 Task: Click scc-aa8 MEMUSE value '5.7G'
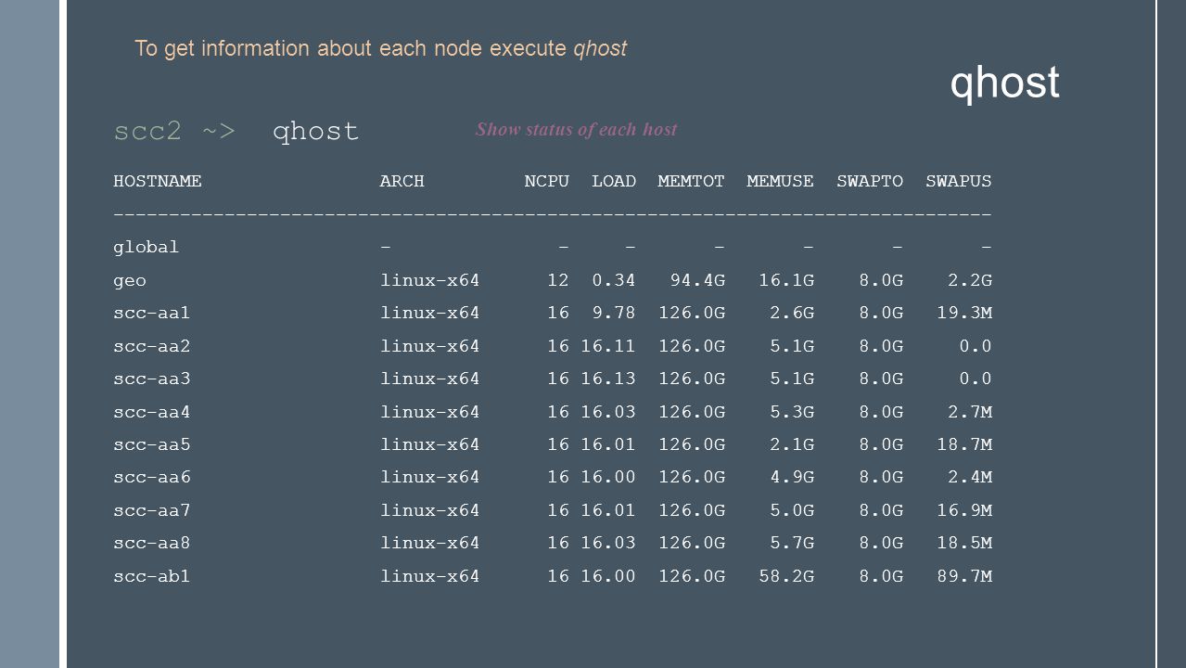coord(792,544)
